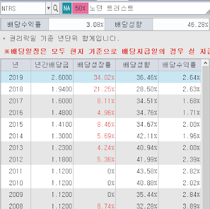Image resolution: width=210 pixels, height=209 pixels.
Task: Click the teal NA market badge
Action: click(x=67, y=8)
